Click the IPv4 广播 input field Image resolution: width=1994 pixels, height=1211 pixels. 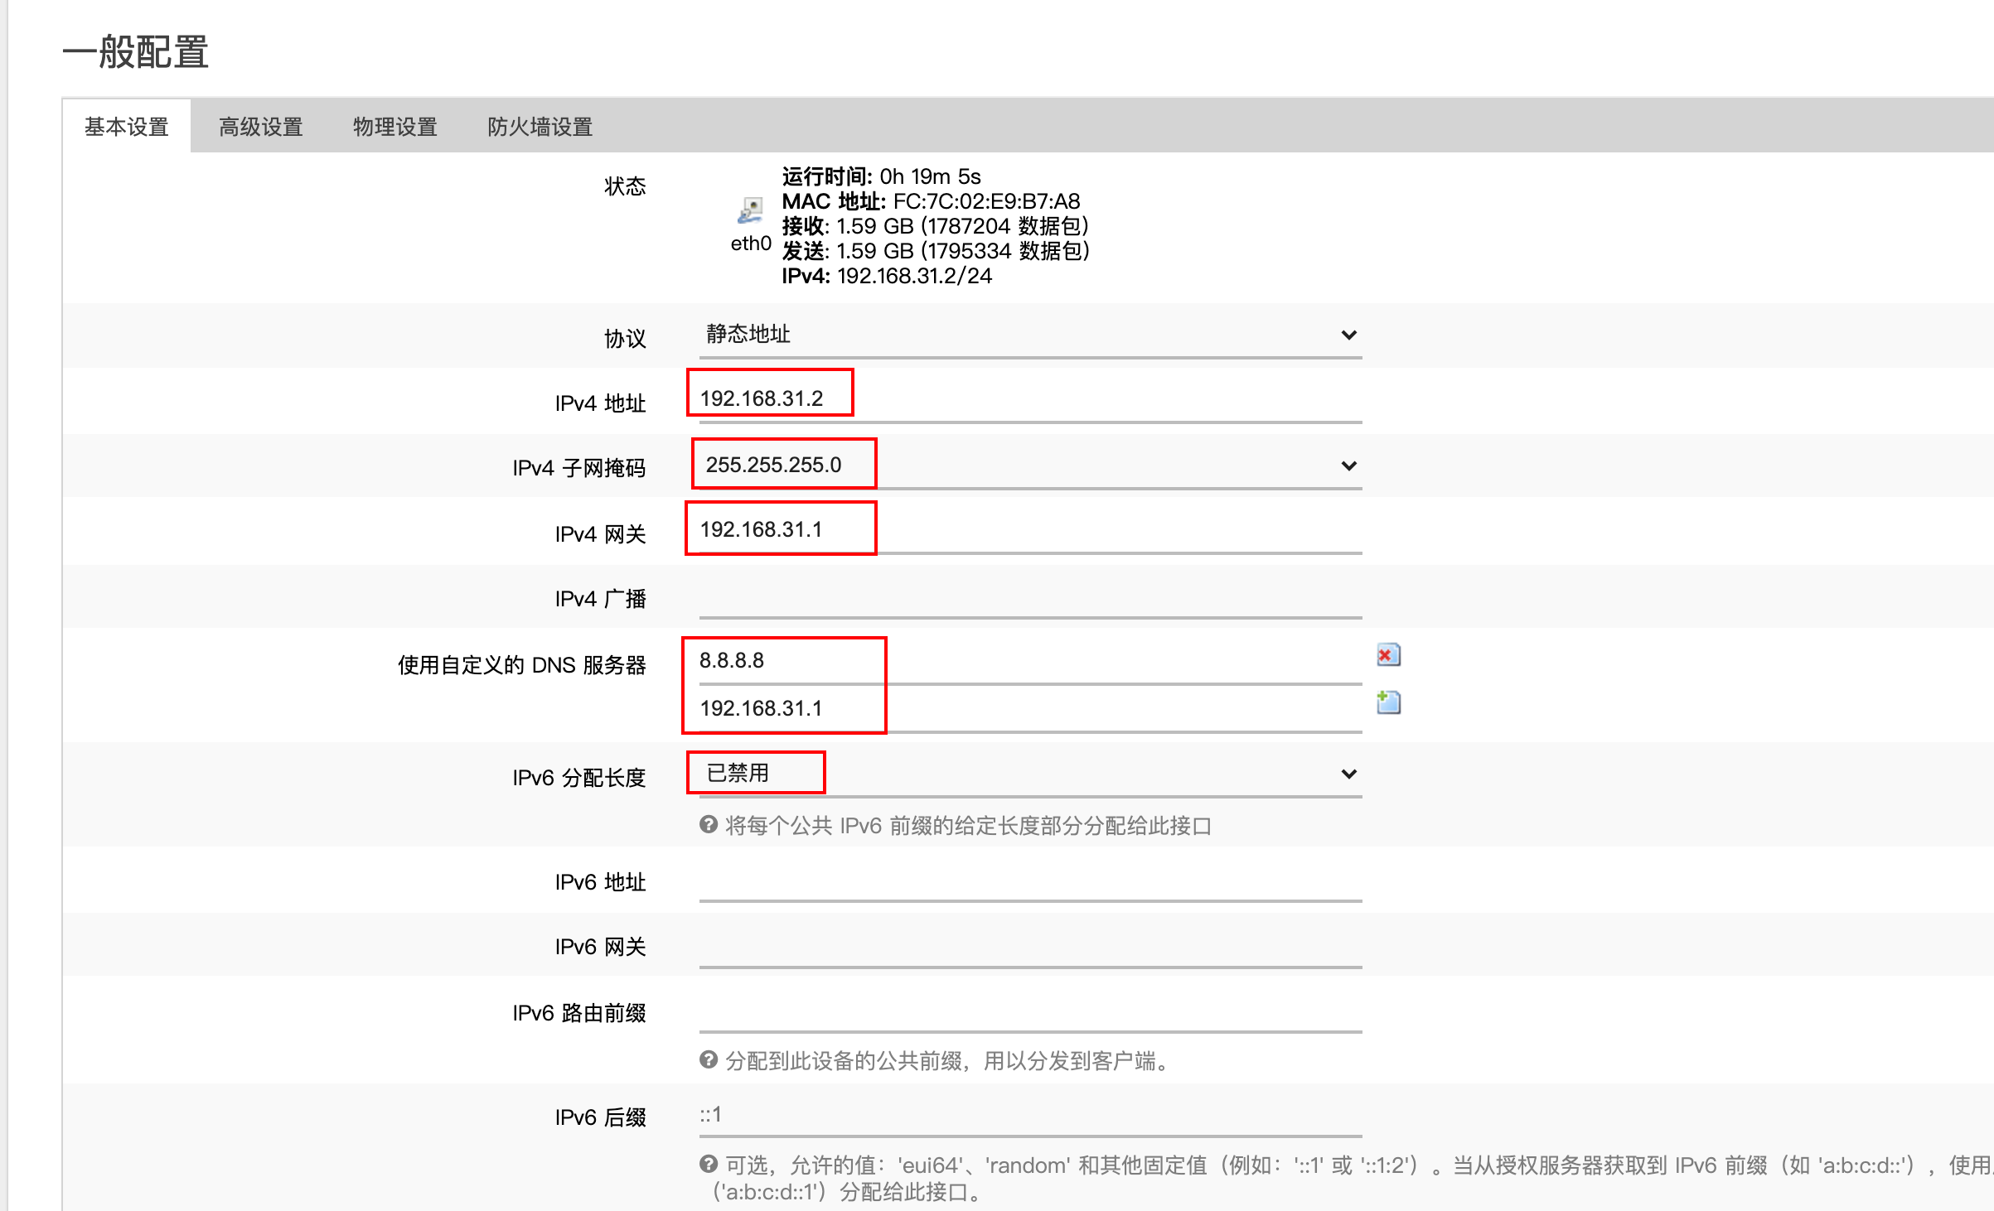1030,596
